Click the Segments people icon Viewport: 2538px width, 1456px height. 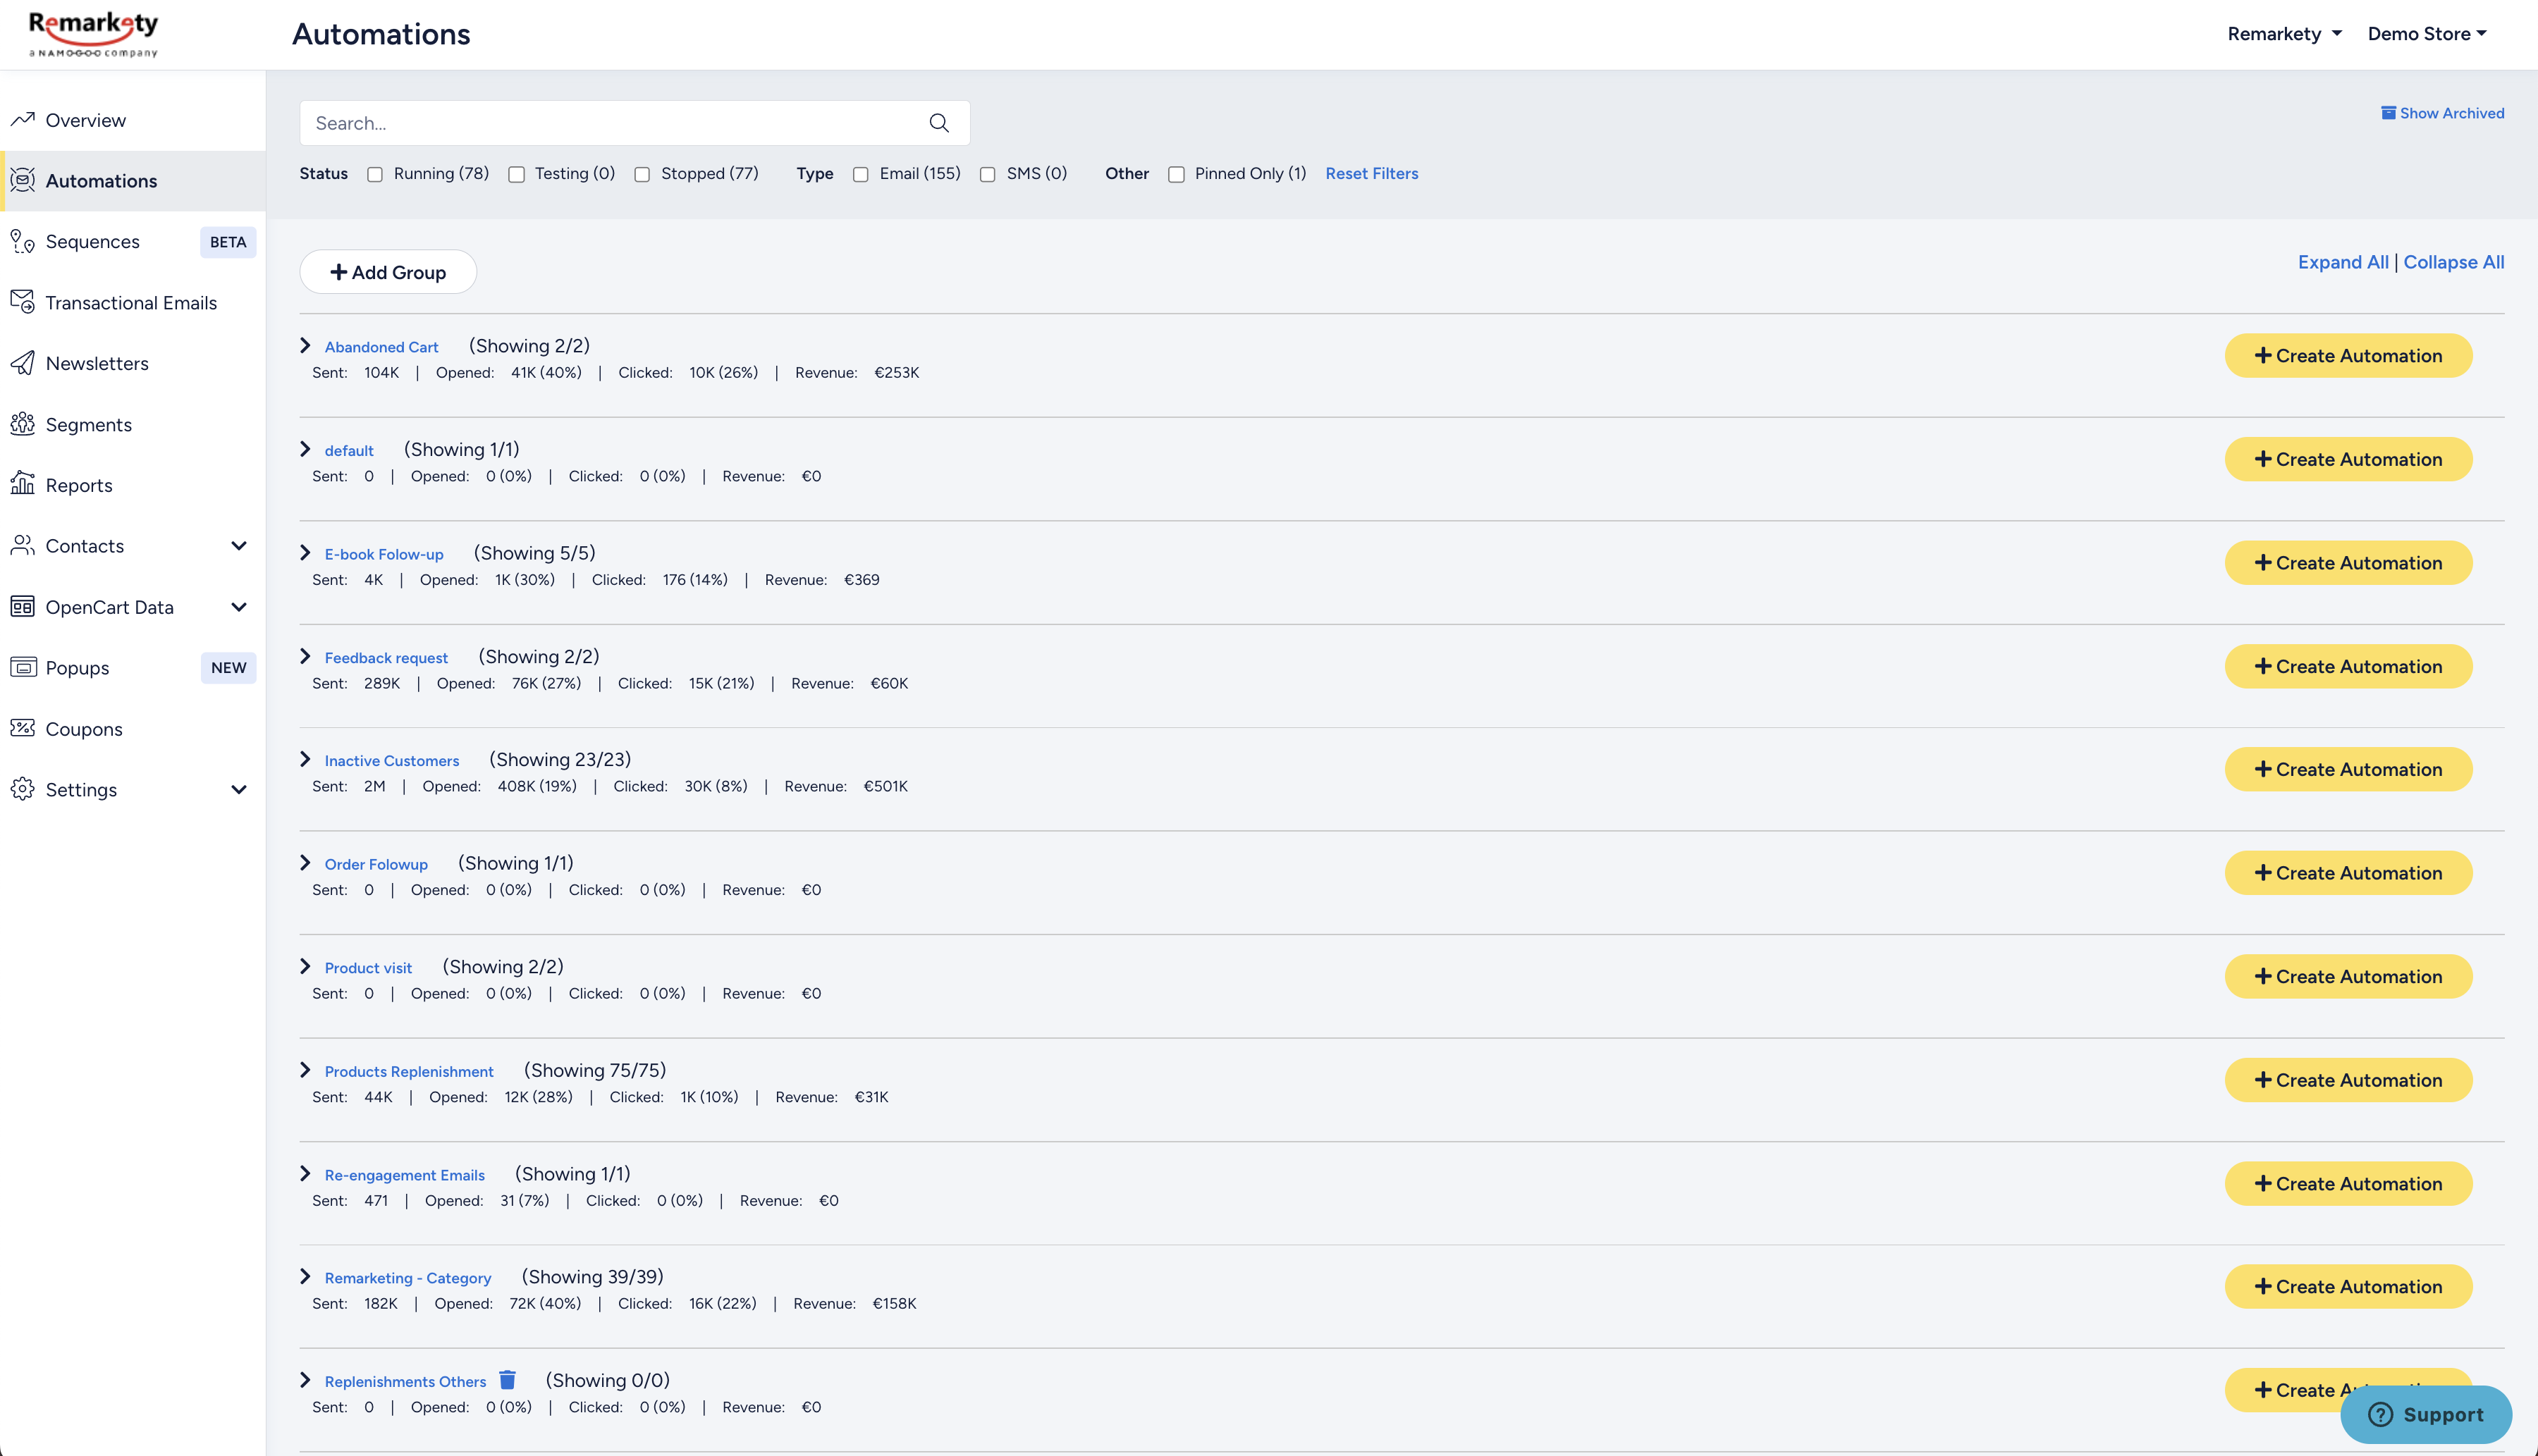tap(22, 424)
